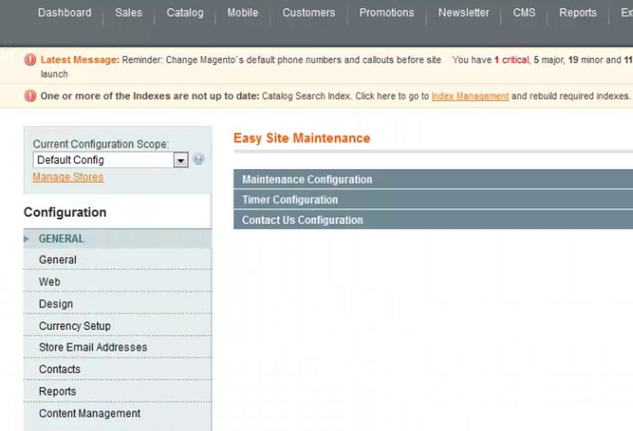Open Currency Setup settings
The width and height of the screenshot is (633, 431).
click(x=117, y=326)
